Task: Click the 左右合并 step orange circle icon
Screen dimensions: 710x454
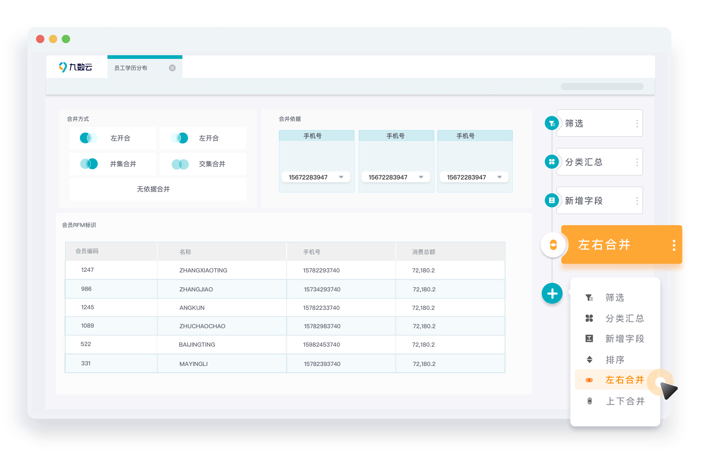Action: click(x=553, y=245)
